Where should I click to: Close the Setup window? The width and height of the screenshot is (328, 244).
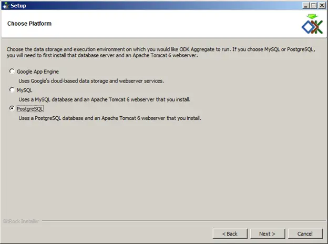tap(322, 6)
